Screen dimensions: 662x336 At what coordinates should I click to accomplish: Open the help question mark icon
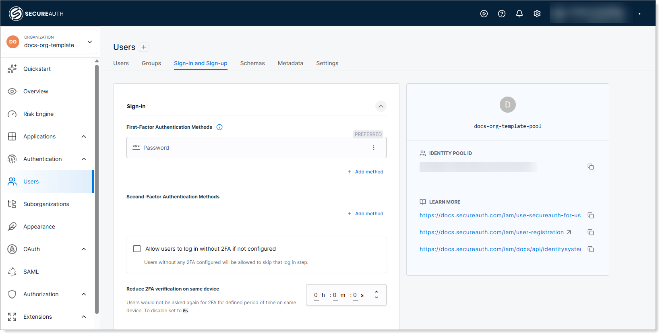point(502,14)
